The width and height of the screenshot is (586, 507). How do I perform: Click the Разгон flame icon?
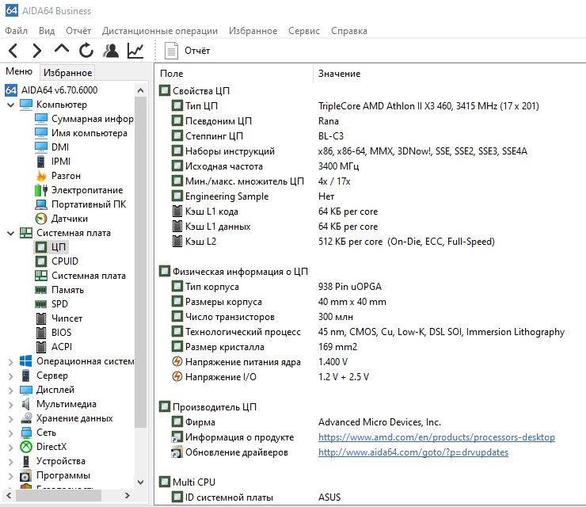[x=40, y=176]
